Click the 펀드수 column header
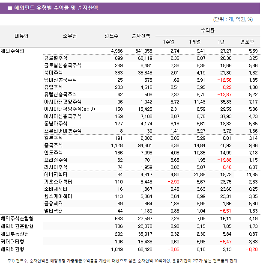Viewport: 263px width, 266px height. [111, 36]
